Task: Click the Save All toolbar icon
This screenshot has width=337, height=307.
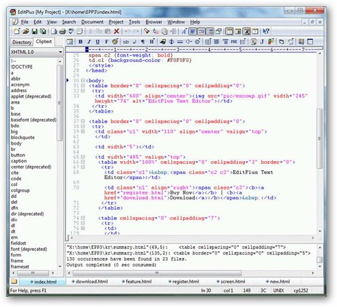Action: [x=43, y=31]
